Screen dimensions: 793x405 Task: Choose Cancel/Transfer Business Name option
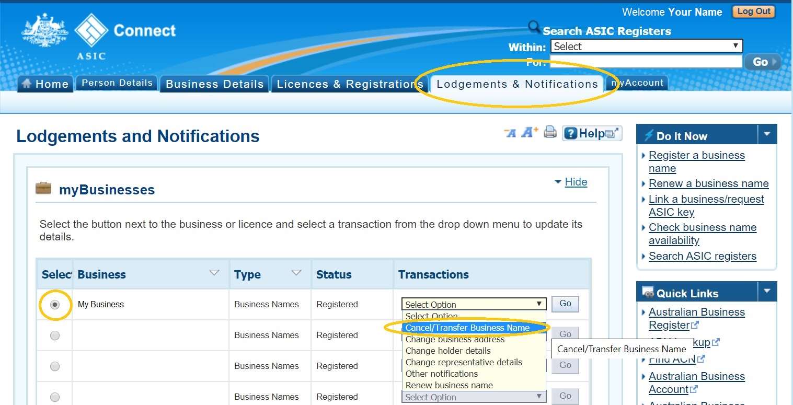point(474,328)
